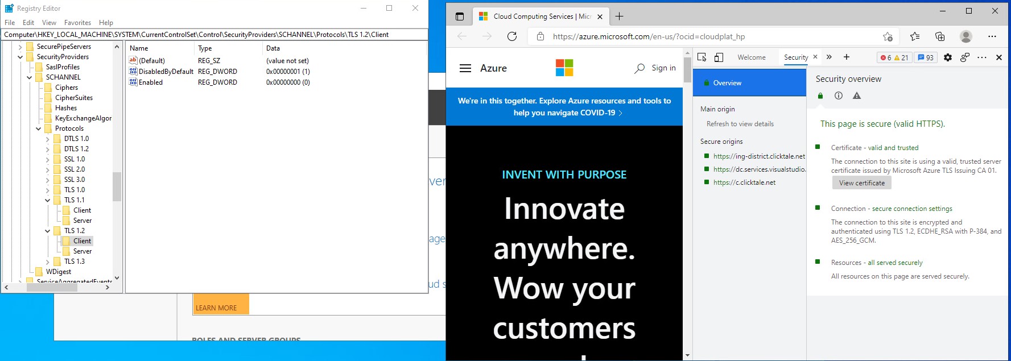The height and width of the screenshot is (361, 1011).
Task: Click the Microsoft logo on Azure page
Action: pyautogui.click(x=564, y=68)
